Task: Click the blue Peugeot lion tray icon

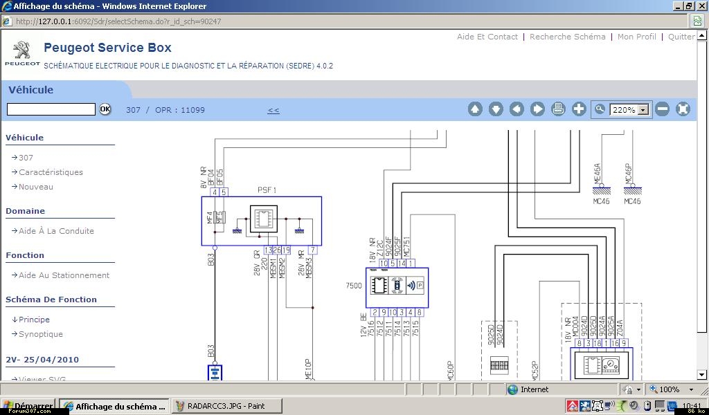Action: point(584,405)
